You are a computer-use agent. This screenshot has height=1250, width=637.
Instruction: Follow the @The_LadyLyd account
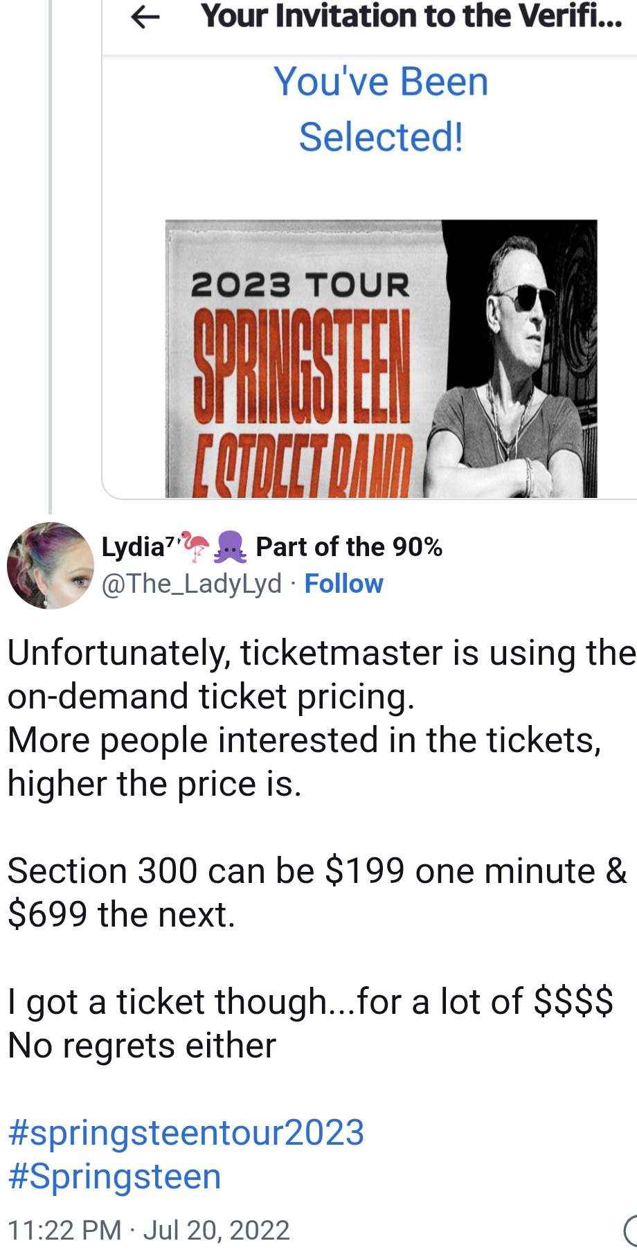343,584
